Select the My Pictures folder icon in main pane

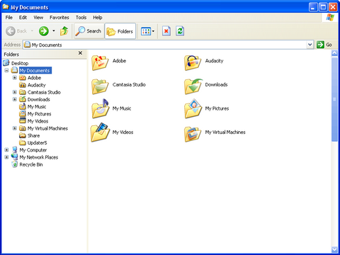click(193, 108)
